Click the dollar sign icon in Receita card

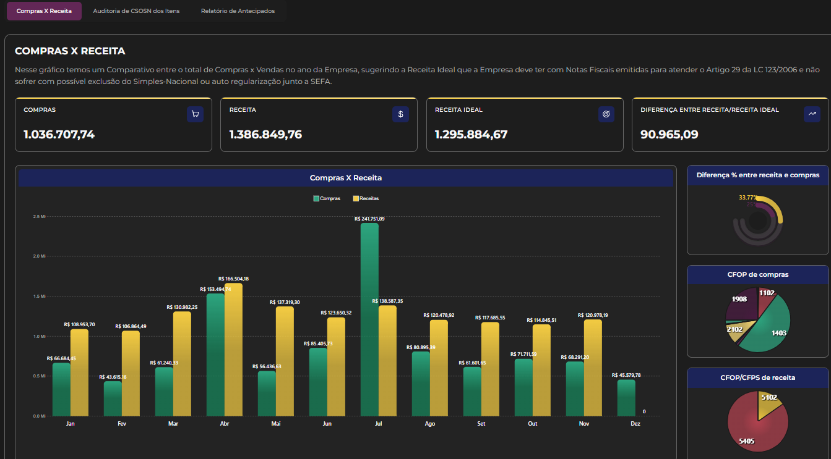pos(400,114)
